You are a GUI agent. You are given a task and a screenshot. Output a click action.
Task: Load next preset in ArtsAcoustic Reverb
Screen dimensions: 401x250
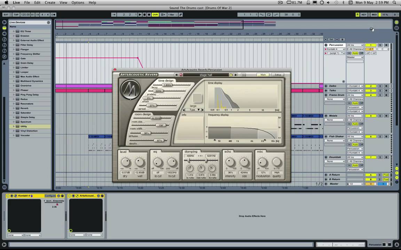tap(236, 75)
